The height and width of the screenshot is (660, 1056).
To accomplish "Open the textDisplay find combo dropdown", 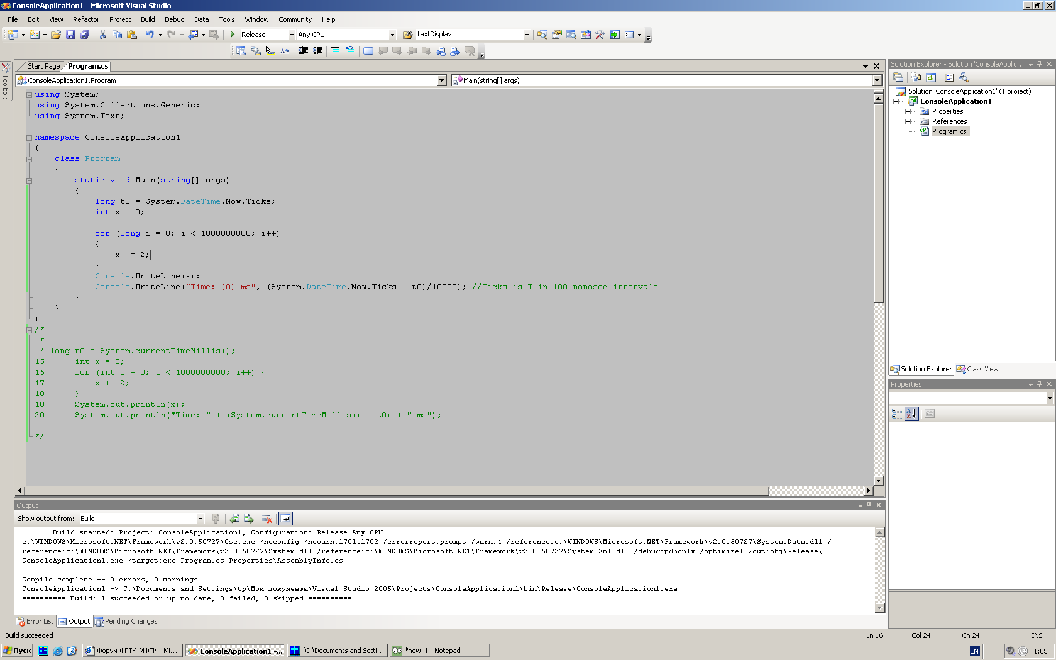I will (x=527, y=35).
